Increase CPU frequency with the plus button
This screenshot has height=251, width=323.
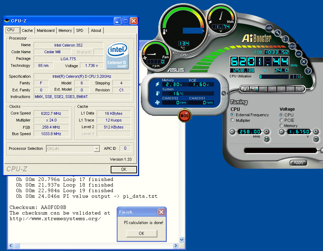click(x=266, y=131)
